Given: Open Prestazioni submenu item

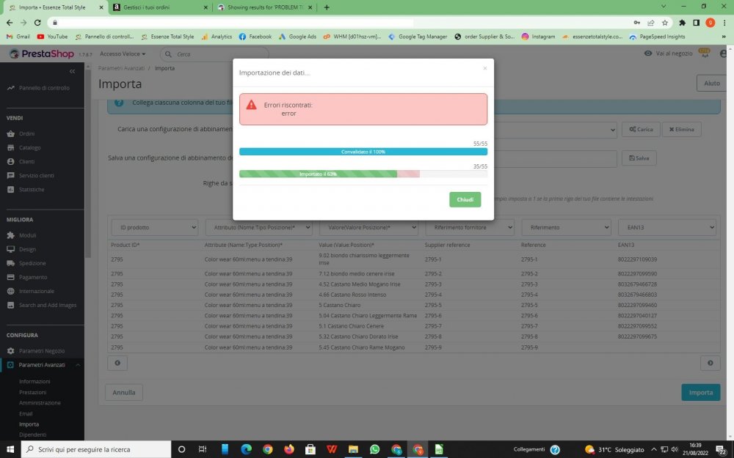Looking at the screenshot, I should pyautogui.click(x=33, y=392).
